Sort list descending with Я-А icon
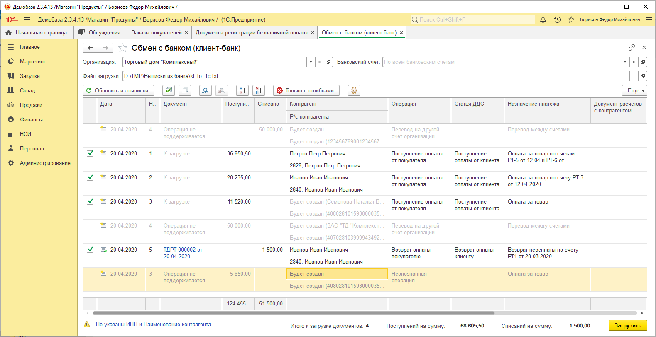Viewport: 656px width, 337px height. [x=259, y=90]
